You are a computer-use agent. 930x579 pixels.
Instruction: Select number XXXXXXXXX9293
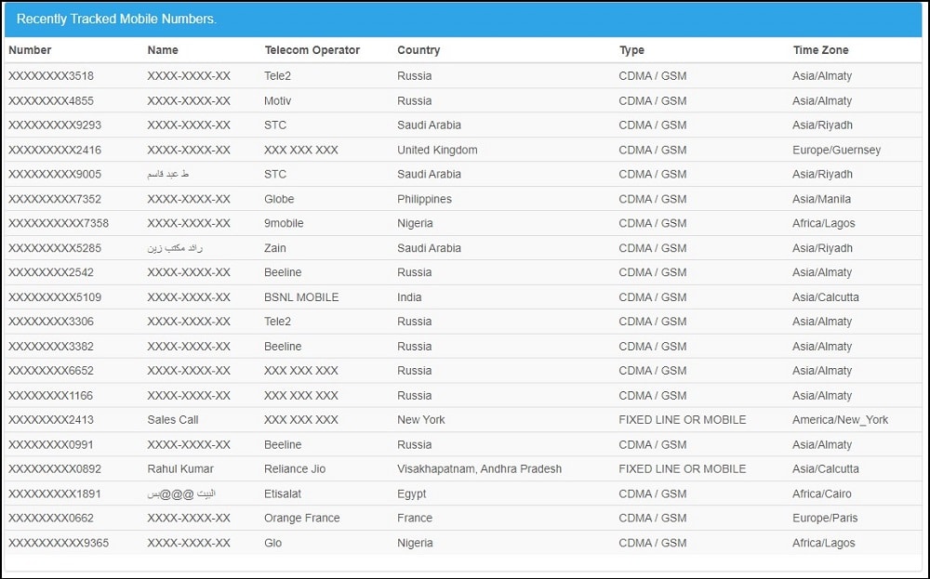pos(55,125)
